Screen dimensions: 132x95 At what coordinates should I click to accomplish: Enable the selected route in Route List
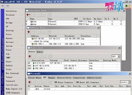tap(40, 56)
